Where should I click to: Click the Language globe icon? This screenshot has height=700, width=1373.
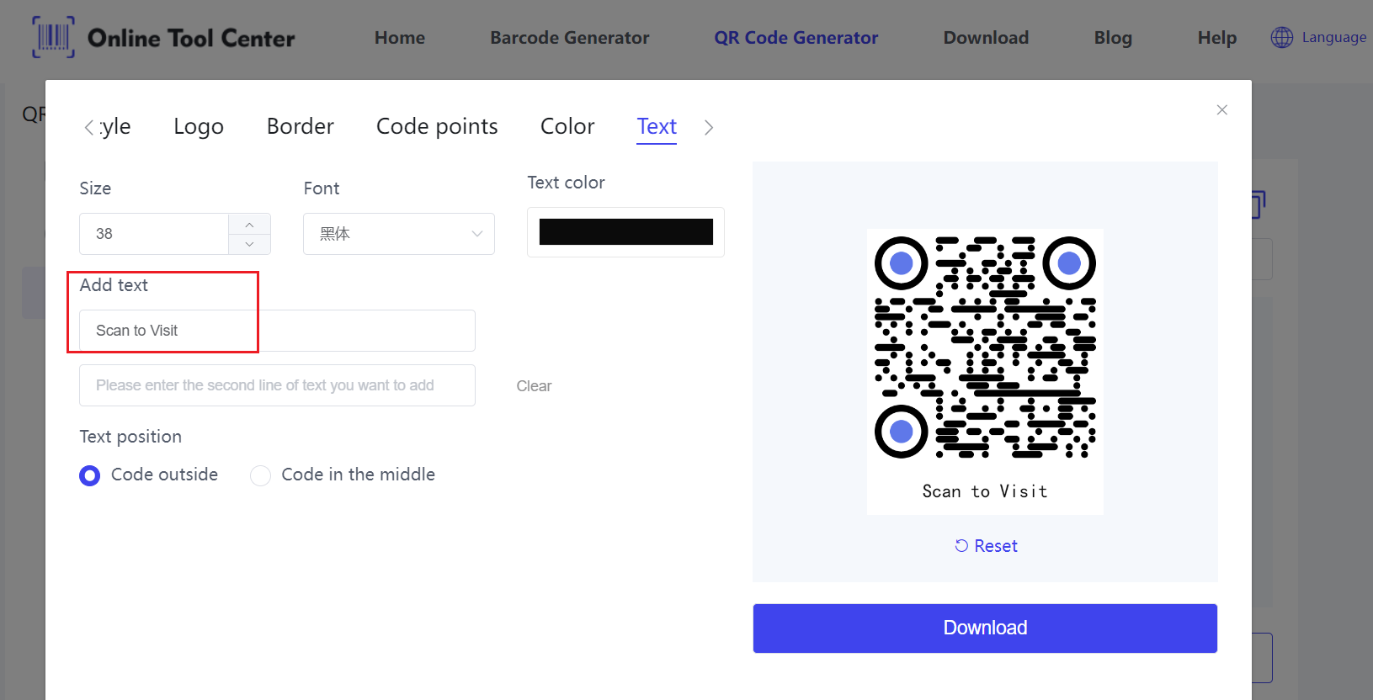click(1281, 37)
